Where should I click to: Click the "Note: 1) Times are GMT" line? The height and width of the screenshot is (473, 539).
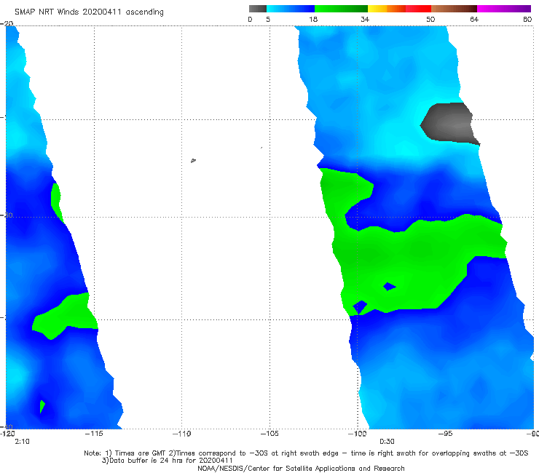click(306, 453)
